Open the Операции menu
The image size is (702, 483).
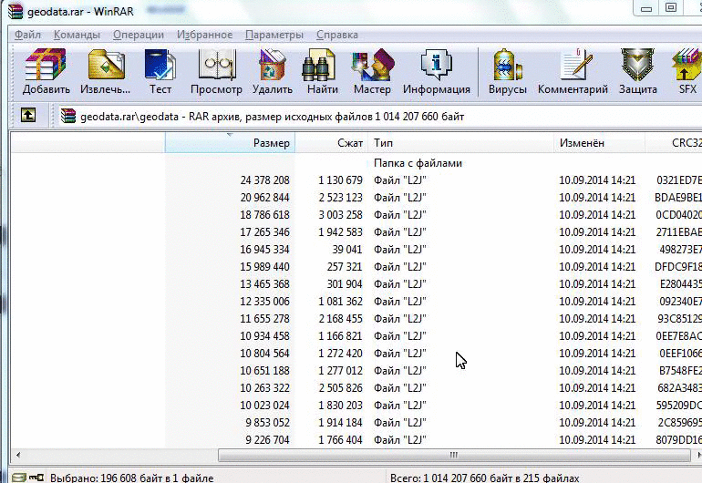tap(139, 35)
